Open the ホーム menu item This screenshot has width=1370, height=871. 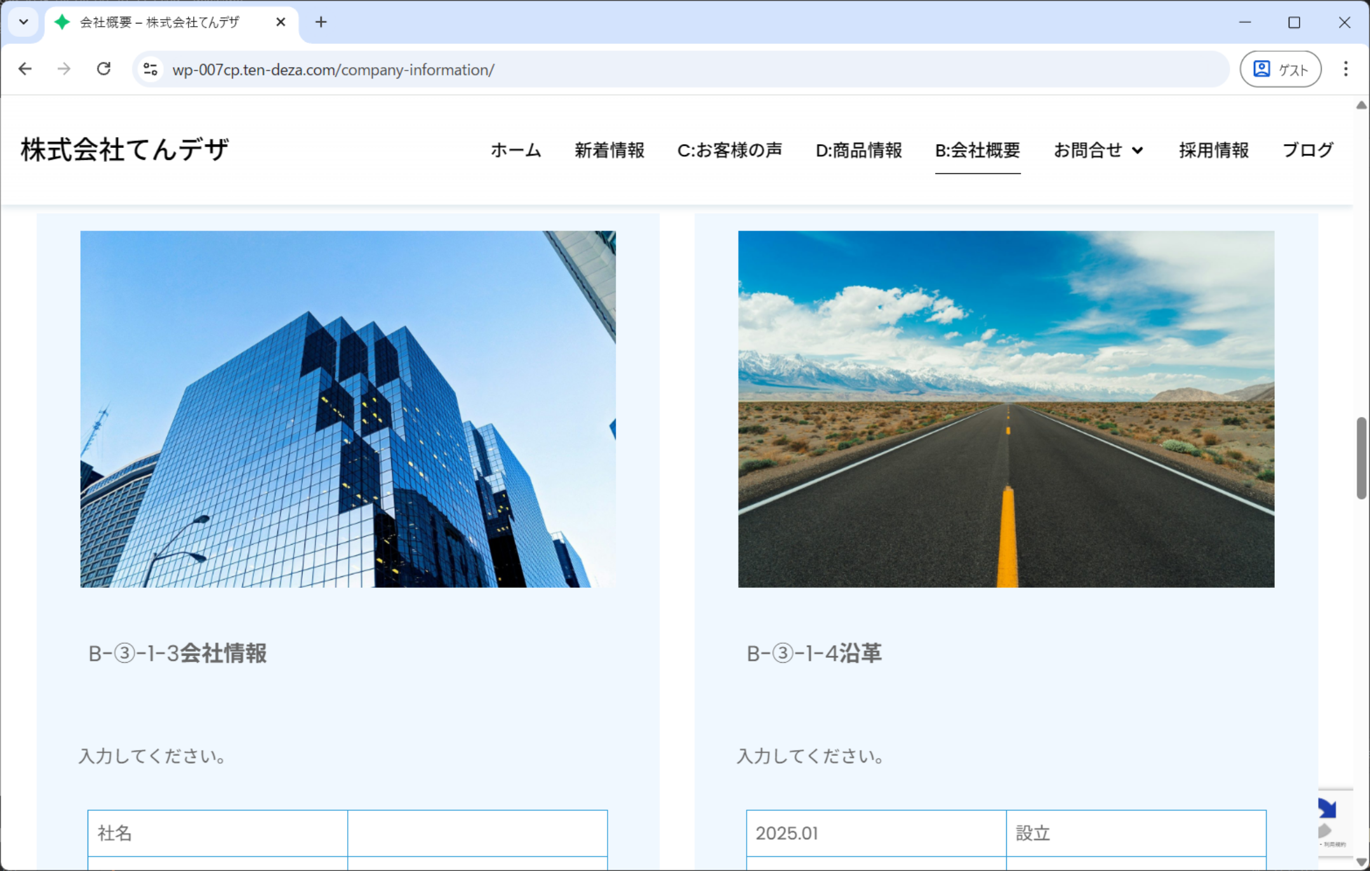pyautogui.click(x=515, y=150)
